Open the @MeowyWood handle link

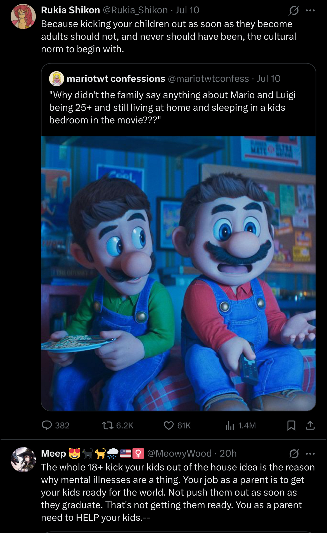coord(179,453)
